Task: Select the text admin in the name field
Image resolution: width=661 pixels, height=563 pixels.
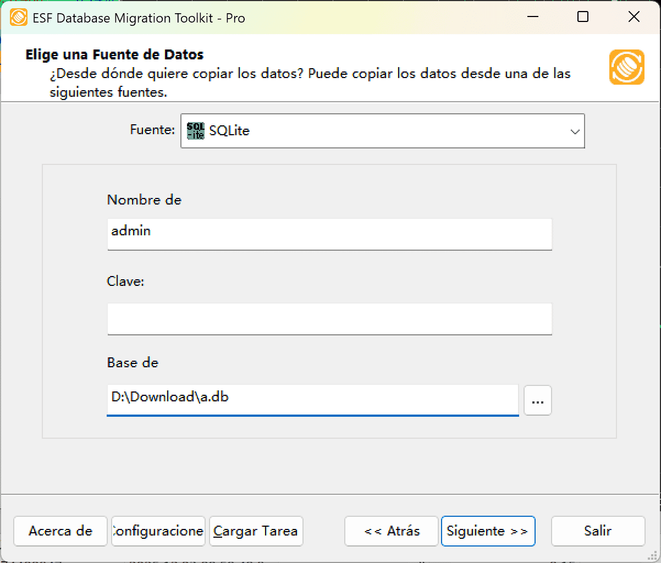Action: 130,231
